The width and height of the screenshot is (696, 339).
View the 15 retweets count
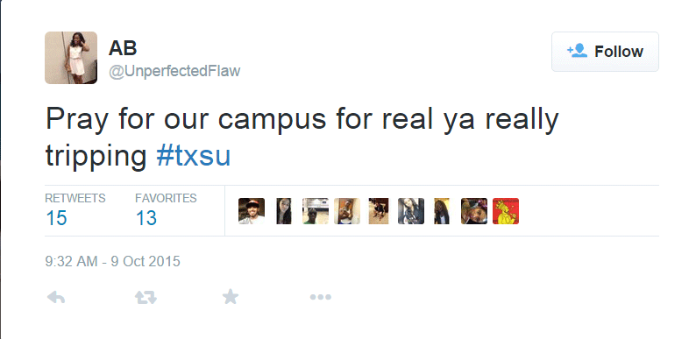[x=56, y=218]
